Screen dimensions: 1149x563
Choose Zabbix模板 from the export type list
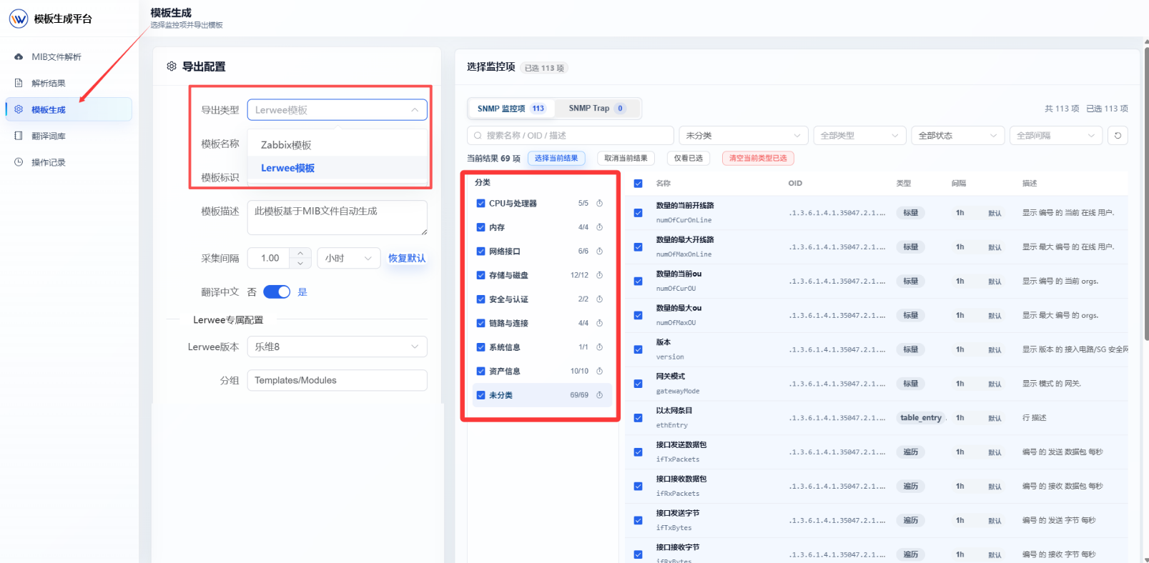(x=337, y=145)
